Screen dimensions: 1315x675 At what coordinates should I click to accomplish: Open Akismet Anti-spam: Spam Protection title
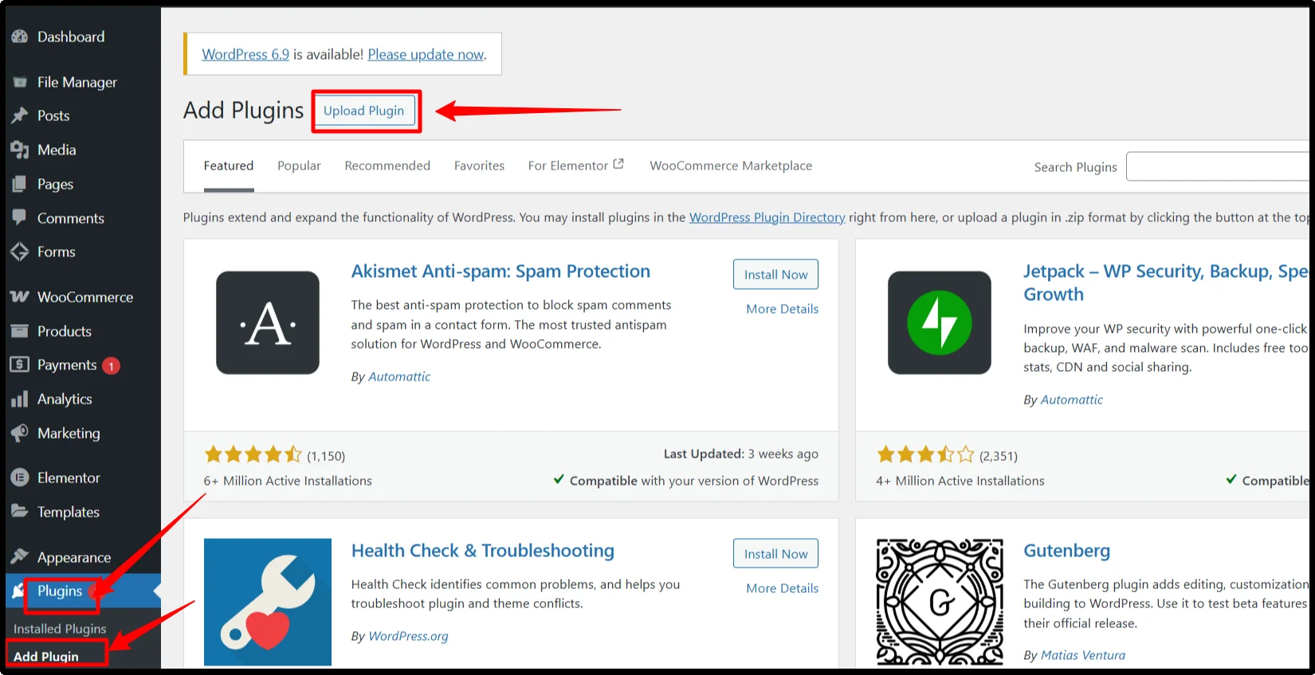[500, 271]
